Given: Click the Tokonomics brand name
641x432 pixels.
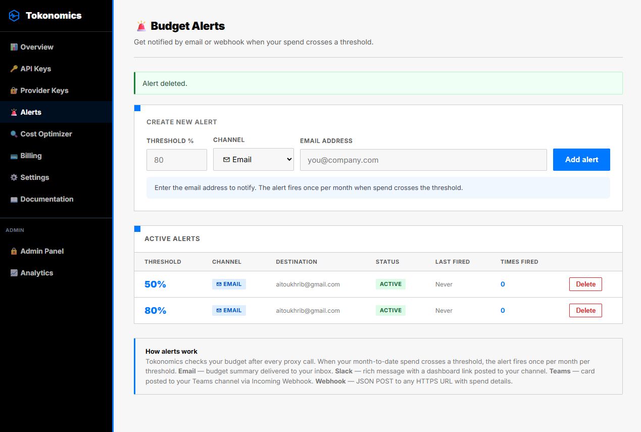Looking at the screenshot, I should (54, 16).
